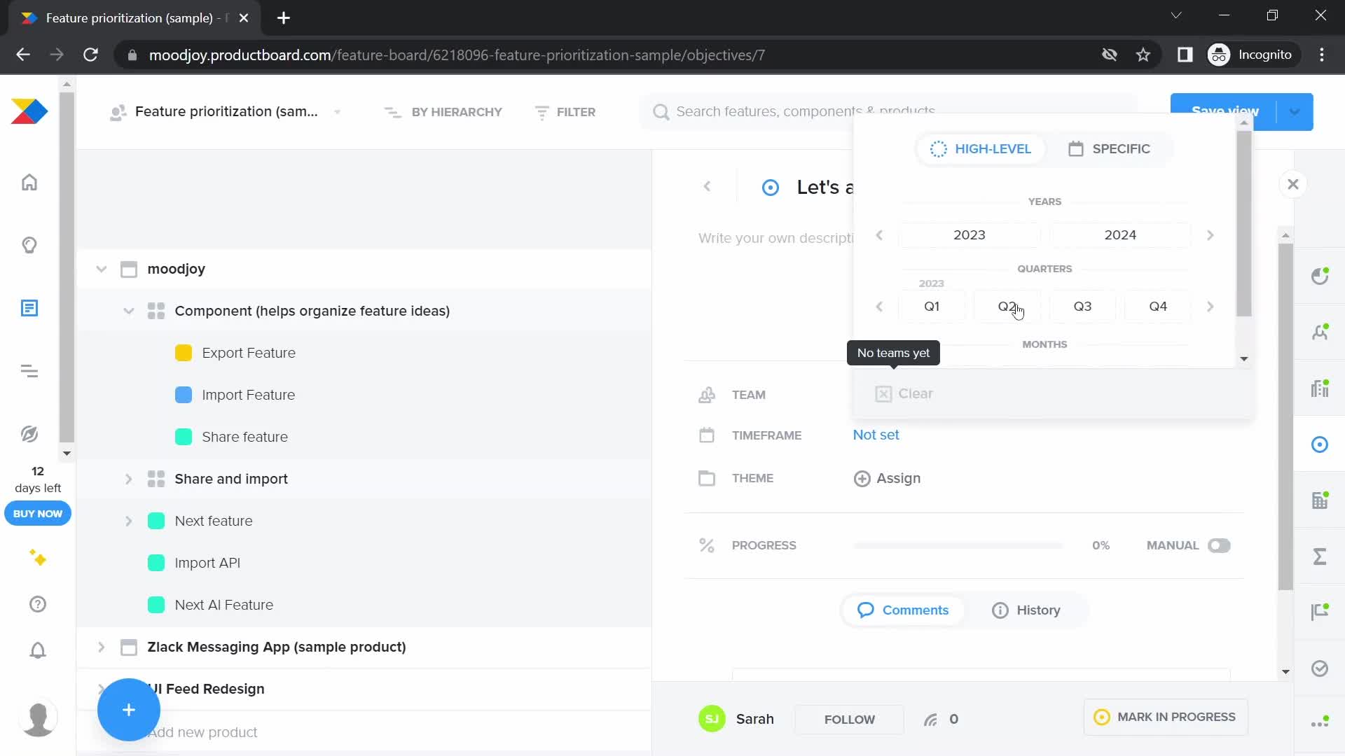Collapse the Component helps organize row
Image resolution: width=1345 pixels, height=756 pixels.
129,311
